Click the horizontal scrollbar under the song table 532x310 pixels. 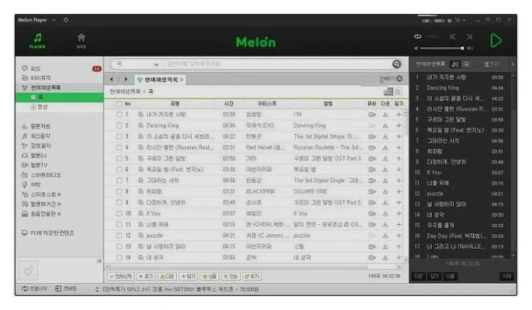237,267
